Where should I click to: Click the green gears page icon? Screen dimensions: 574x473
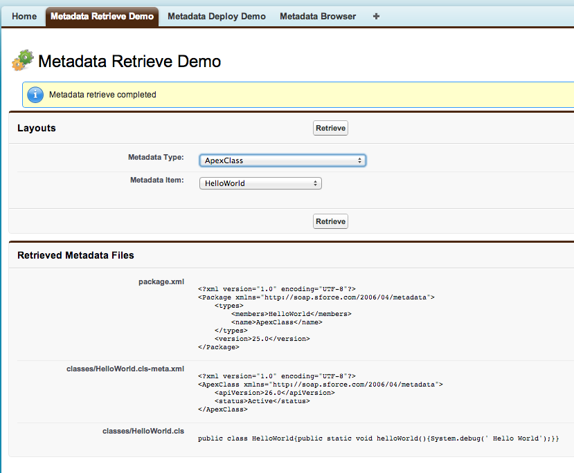click(x=22, y=60)
